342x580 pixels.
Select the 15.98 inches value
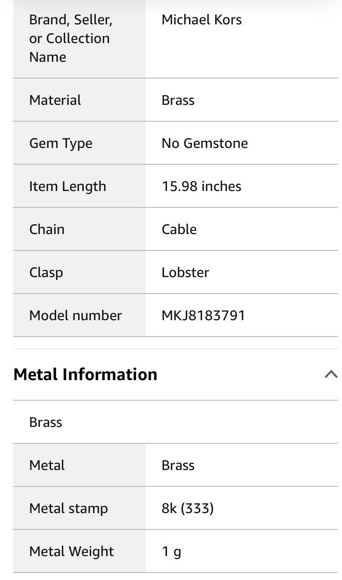tap(202, 186)
